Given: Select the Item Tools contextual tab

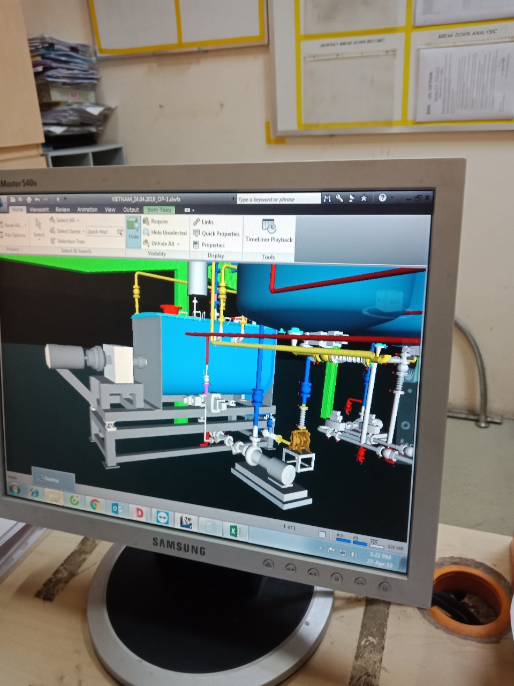Looking at the screenshot, I should 160,210.
